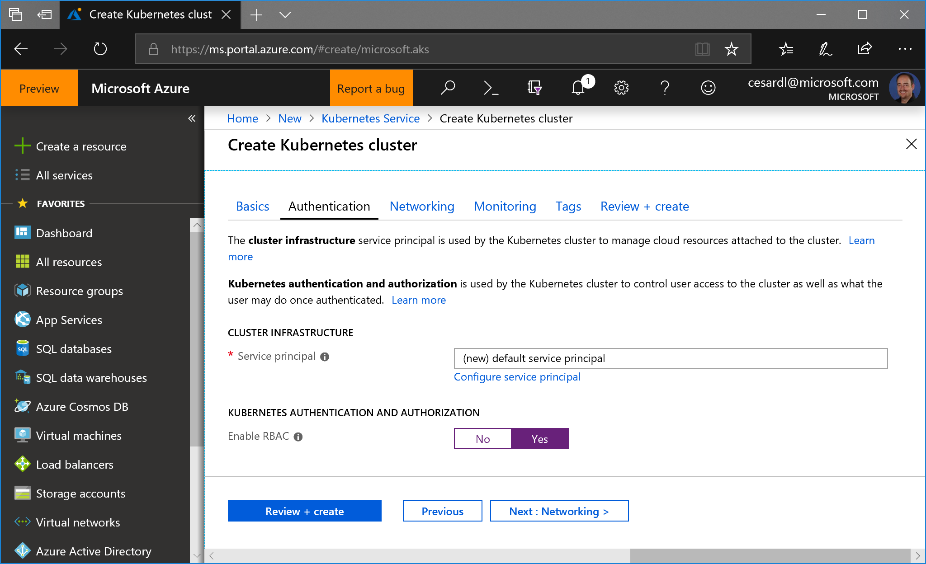Open Azure Cloud Shell icon
926x564 pixels.
tap(491, 88)
